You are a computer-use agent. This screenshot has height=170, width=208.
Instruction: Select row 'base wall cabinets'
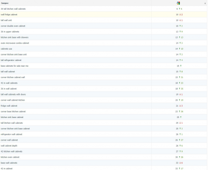click(x=104, y=163)
